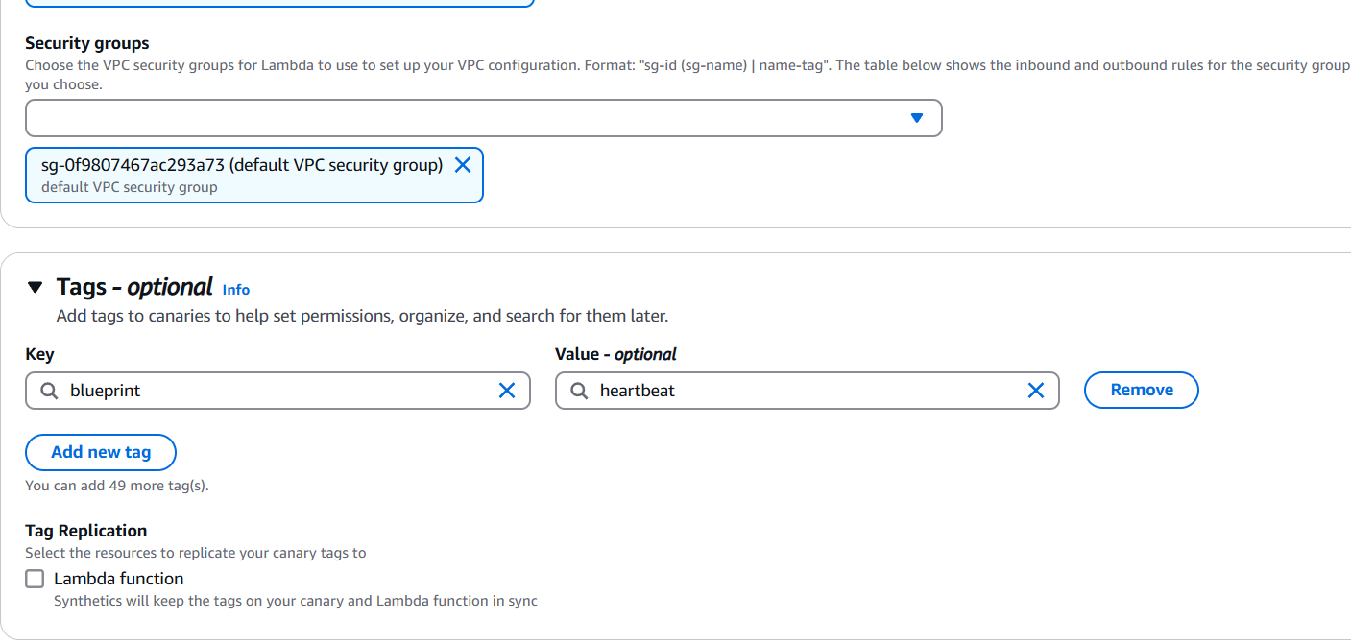Click the 'Key' label above blueprint field
This screenshot has height=643, width=1351.
(39, 354)
